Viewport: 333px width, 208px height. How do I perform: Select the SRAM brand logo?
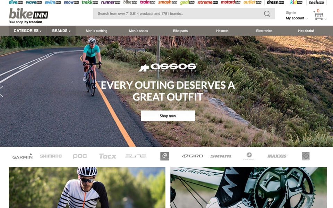click(x=221, y=156)
